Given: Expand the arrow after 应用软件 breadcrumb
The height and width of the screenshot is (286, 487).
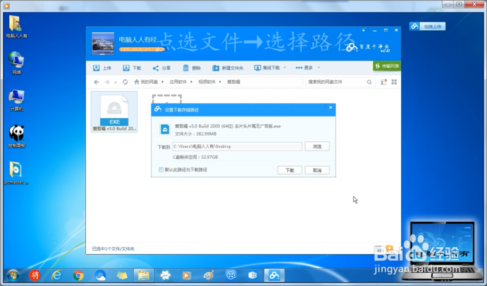Looking at the screenshot, I should point(191,82).
